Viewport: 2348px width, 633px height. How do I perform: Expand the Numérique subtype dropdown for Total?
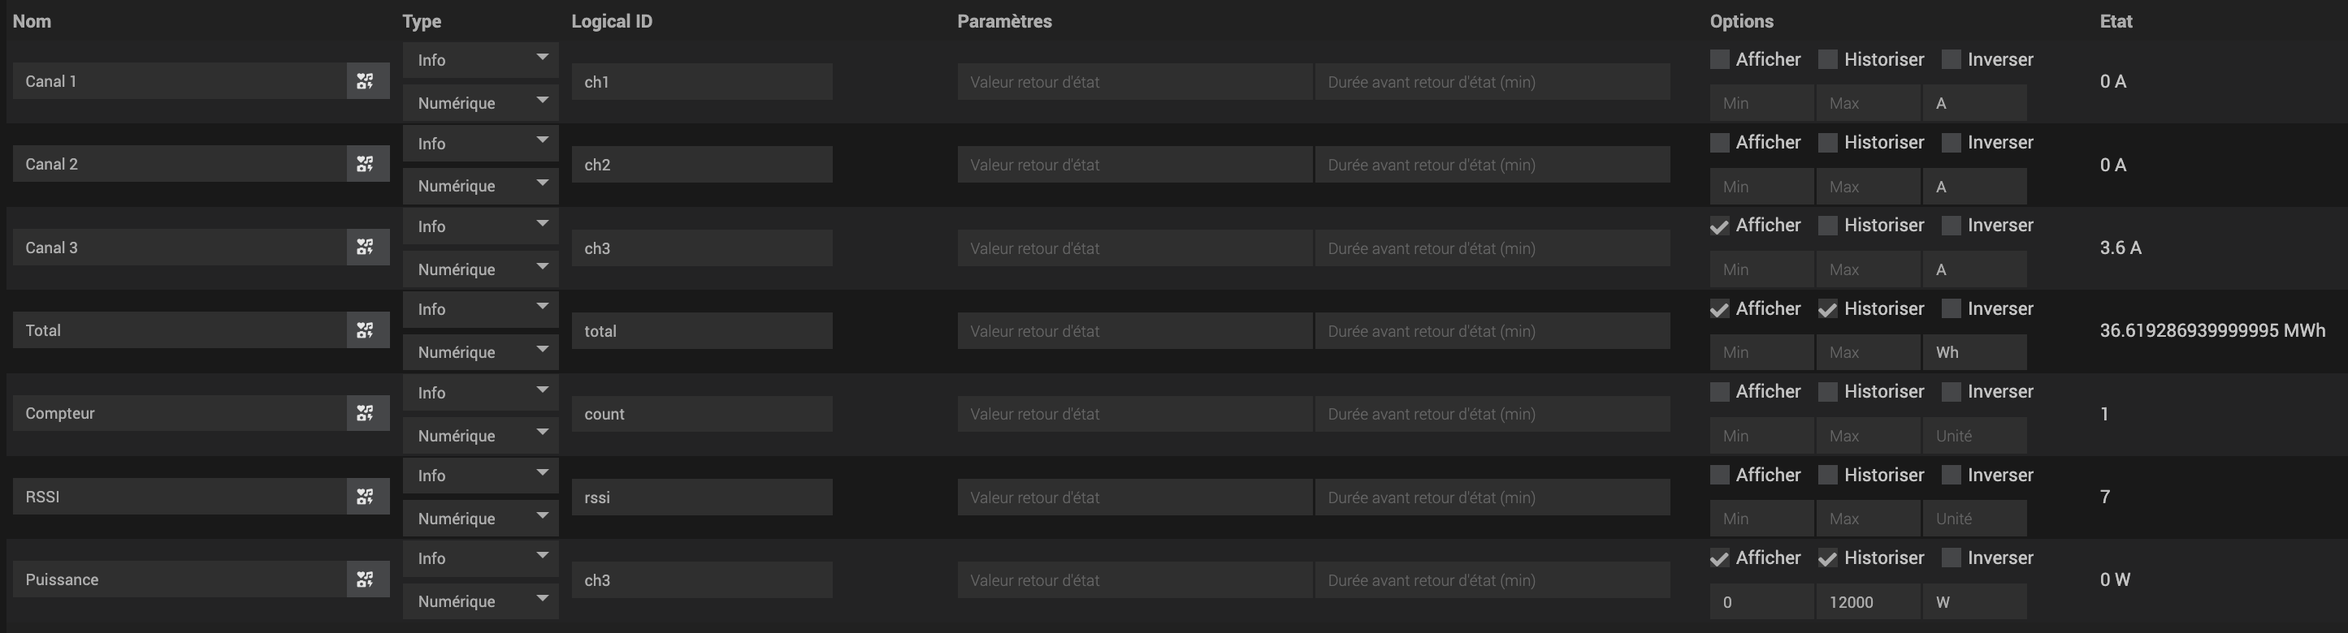pyautogui.click(x=480, y=352)
